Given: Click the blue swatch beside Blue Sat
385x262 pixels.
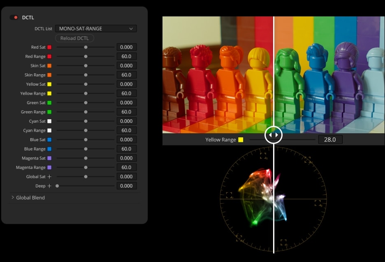Looking at the screenshot, I should click(x=49, y=139).
